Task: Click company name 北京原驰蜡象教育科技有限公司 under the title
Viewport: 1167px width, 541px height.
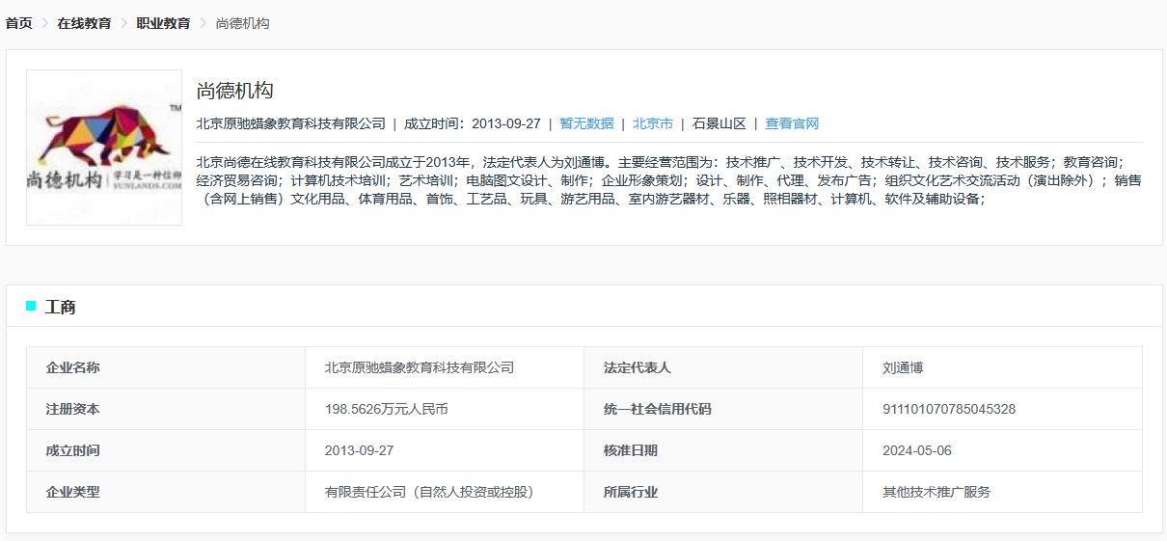Action: (290, 123)
